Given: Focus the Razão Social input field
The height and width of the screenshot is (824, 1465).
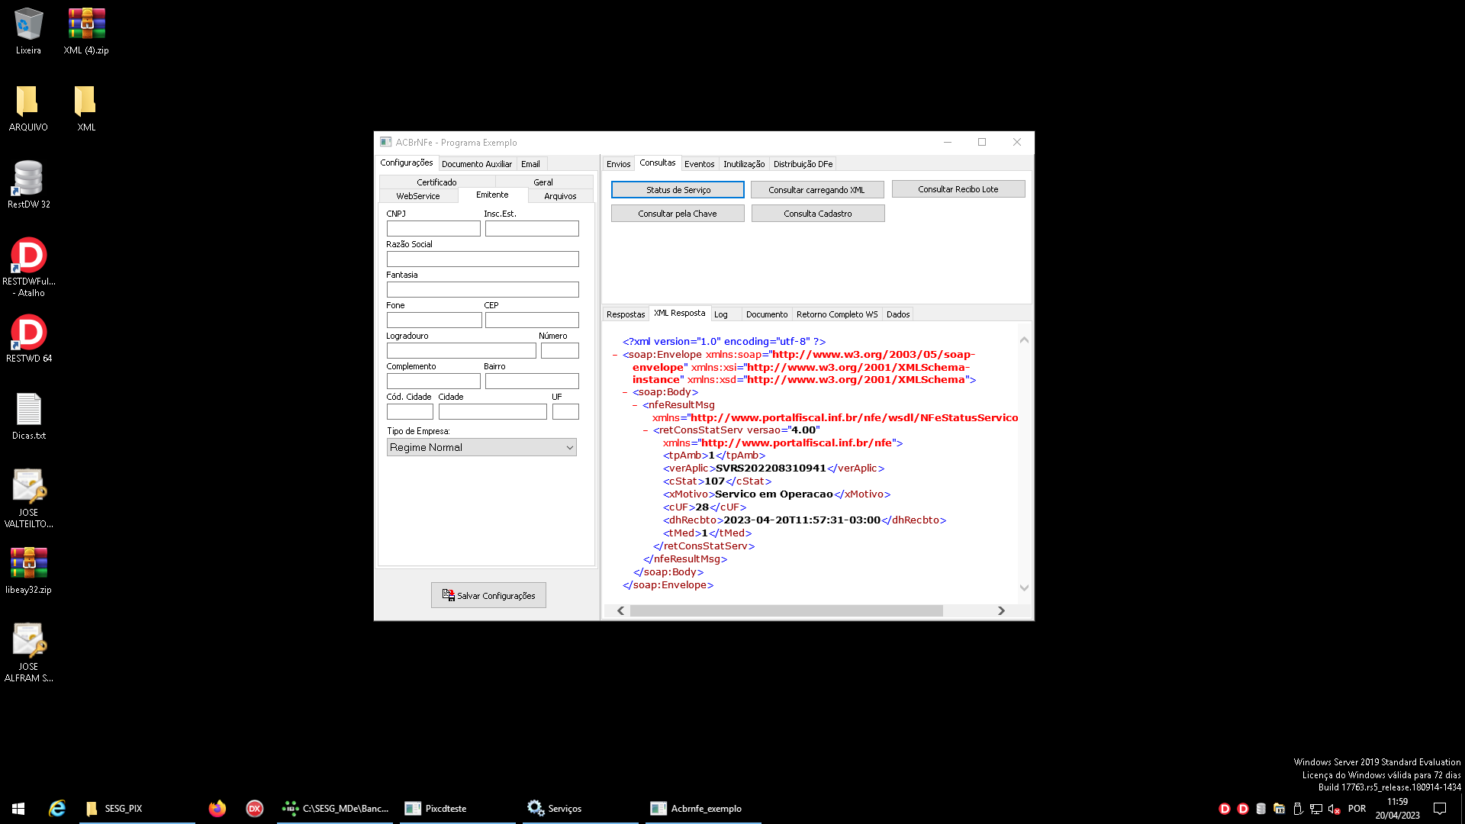Looking at the screenshot, I should pos(482,259).
